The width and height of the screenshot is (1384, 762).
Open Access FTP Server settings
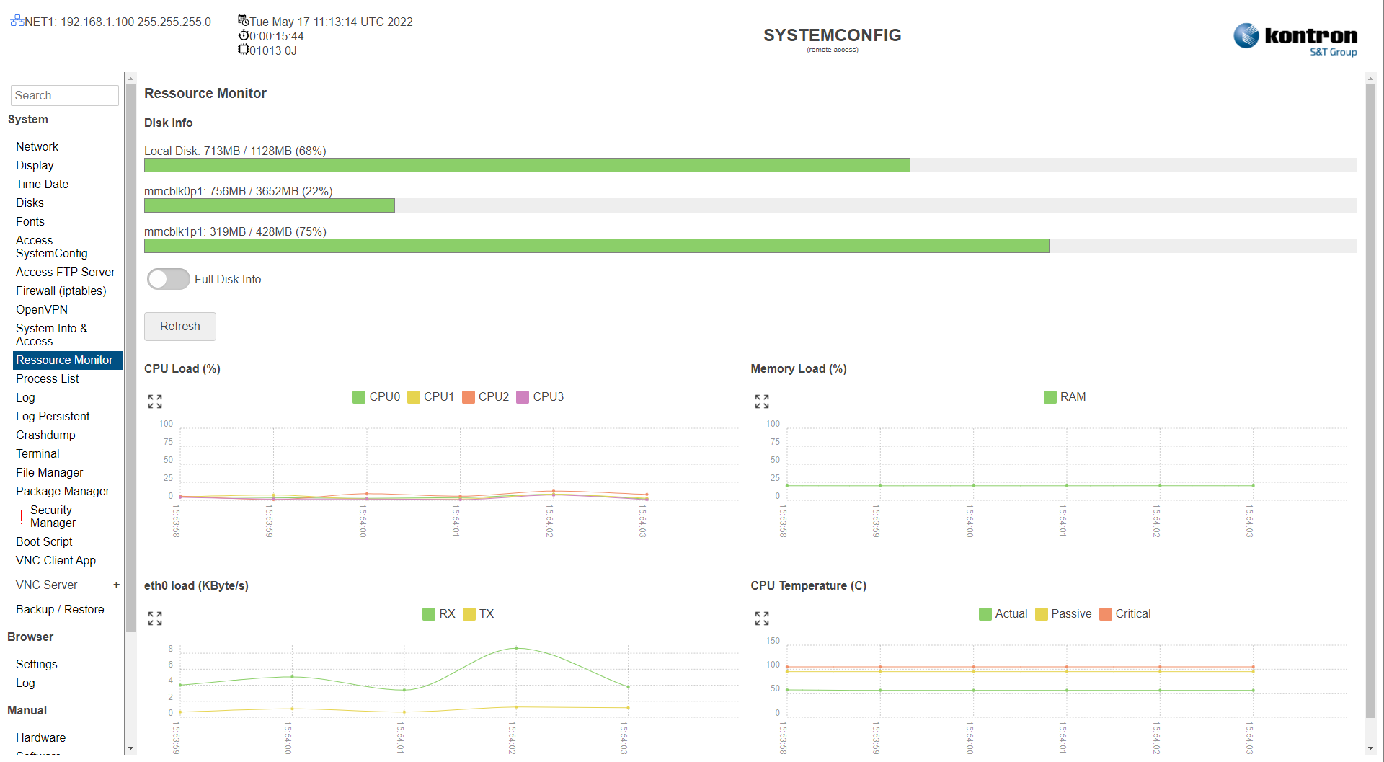point(66,272)
